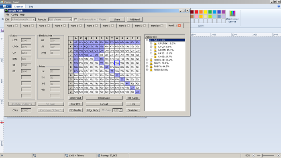Click the Share button
The height and width of the screenshot is (158, 281).
pos(117,20)
